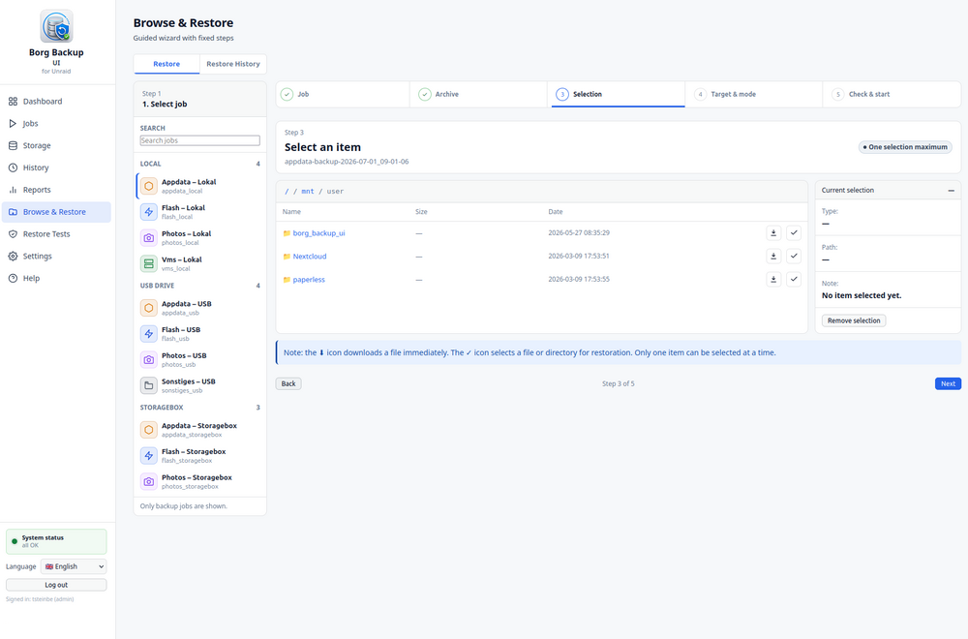Click the Next button
968x639 pixels.
(x=948, y=383)
